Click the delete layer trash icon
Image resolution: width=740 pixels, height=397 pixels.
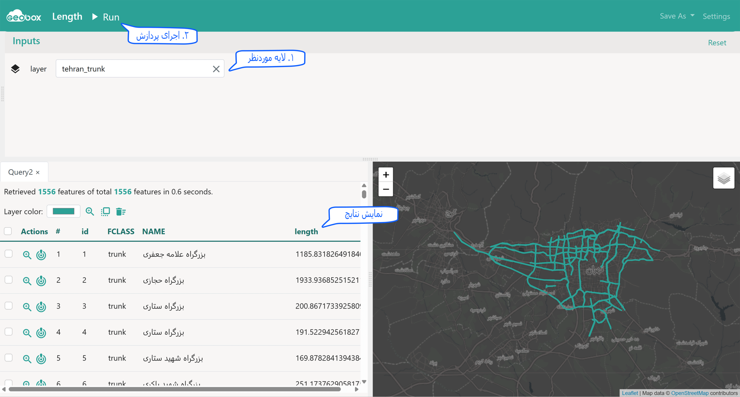click(121, 212)
